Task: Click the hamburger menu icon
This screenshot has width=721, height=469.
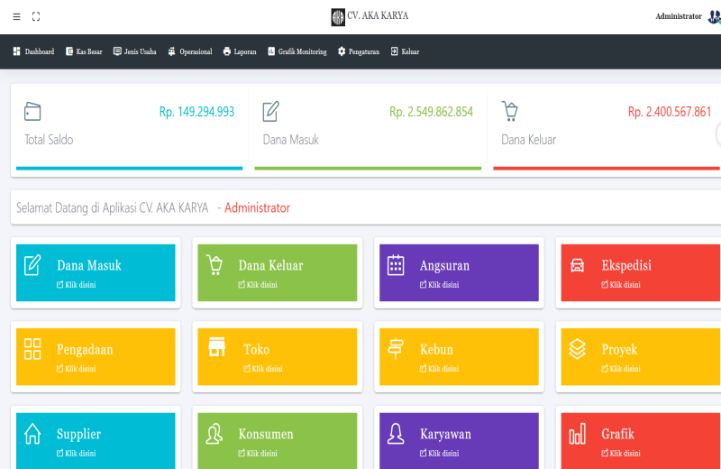Action: [16, 16]
